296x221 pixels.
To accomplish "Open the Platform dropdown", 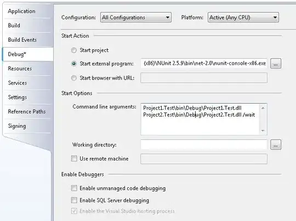I will (243, 18).
